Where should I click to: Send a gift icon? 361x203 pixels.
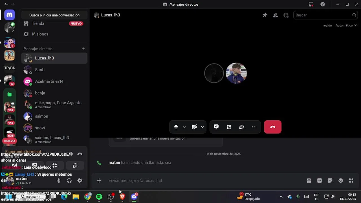[x=309, y=180]
